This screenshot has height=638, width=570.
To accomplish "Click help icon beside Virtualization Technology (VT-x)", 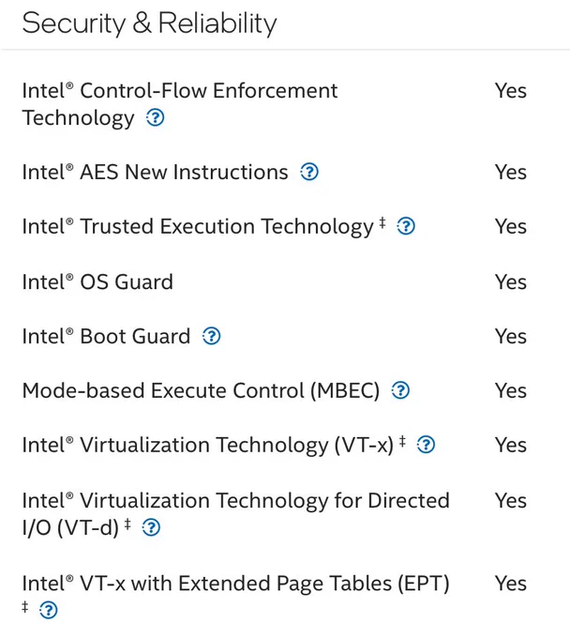I will pyautogui.click(x=426, y=445).
